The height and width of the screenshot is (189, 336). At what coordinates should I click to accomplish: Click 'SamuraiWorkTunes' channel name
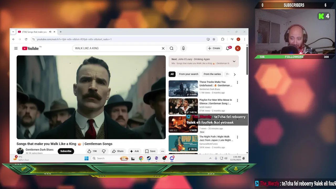(208, 144)
